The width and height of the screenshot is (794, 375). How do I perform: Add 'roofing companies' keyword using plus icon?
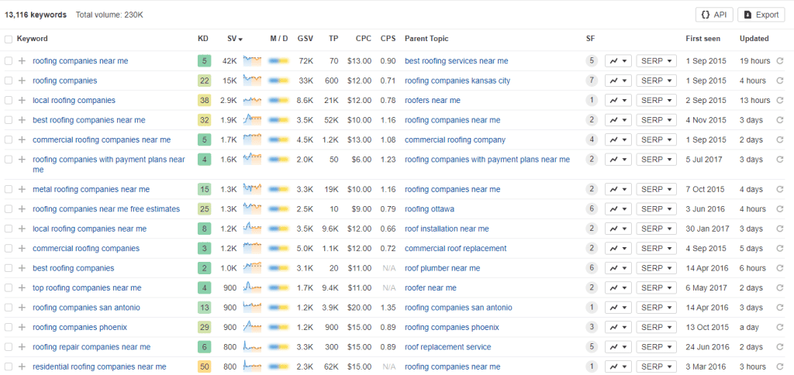pyautogui.click(x=22, y=81)
